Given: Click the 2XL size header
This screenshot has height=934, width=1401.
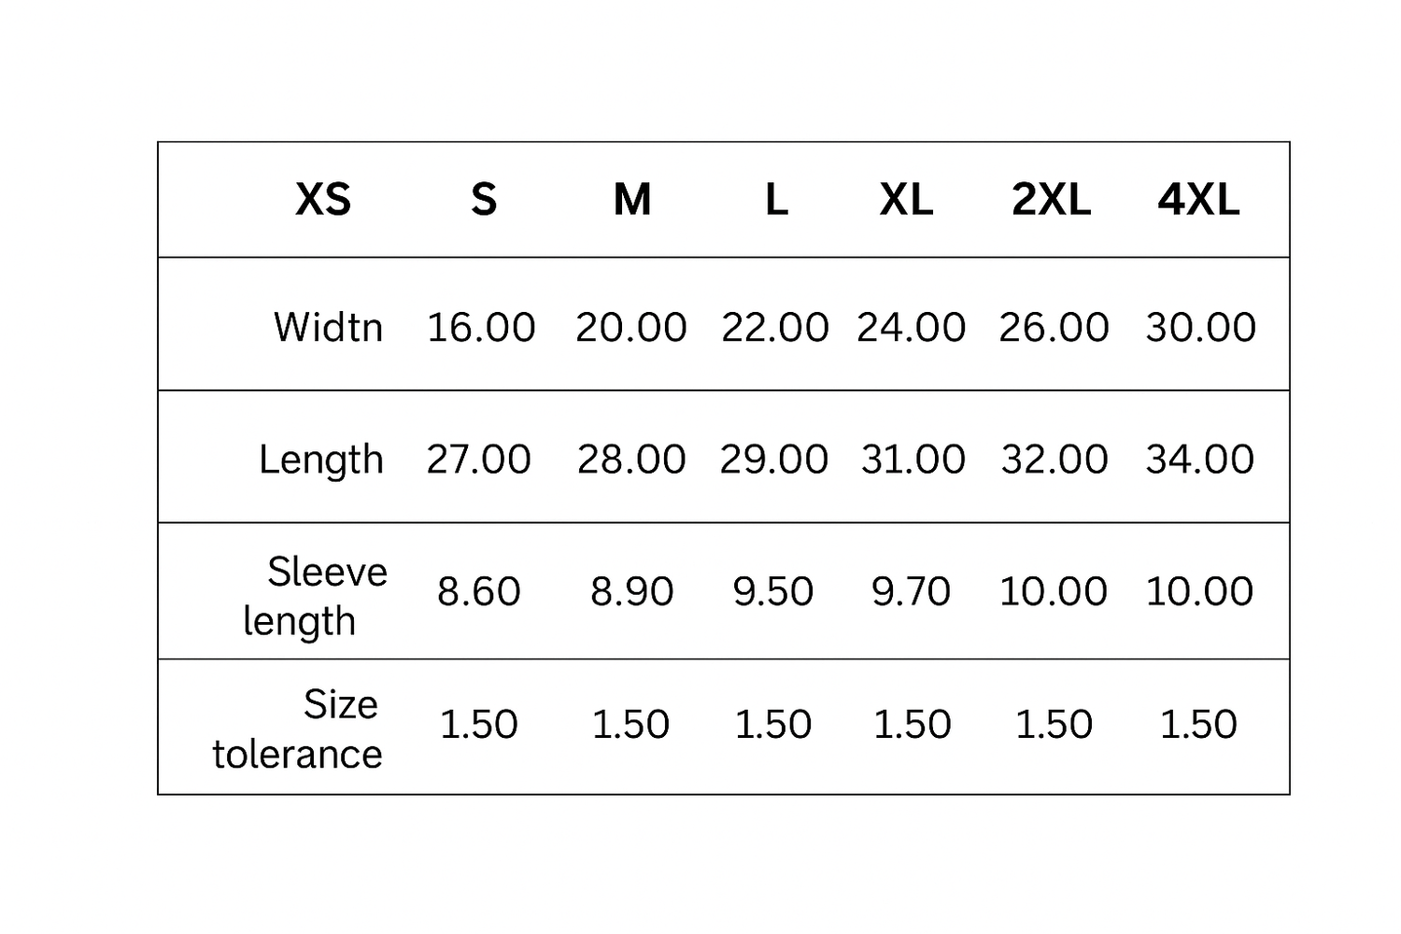Looking at the screenshot, I should tap(1051, 199).
